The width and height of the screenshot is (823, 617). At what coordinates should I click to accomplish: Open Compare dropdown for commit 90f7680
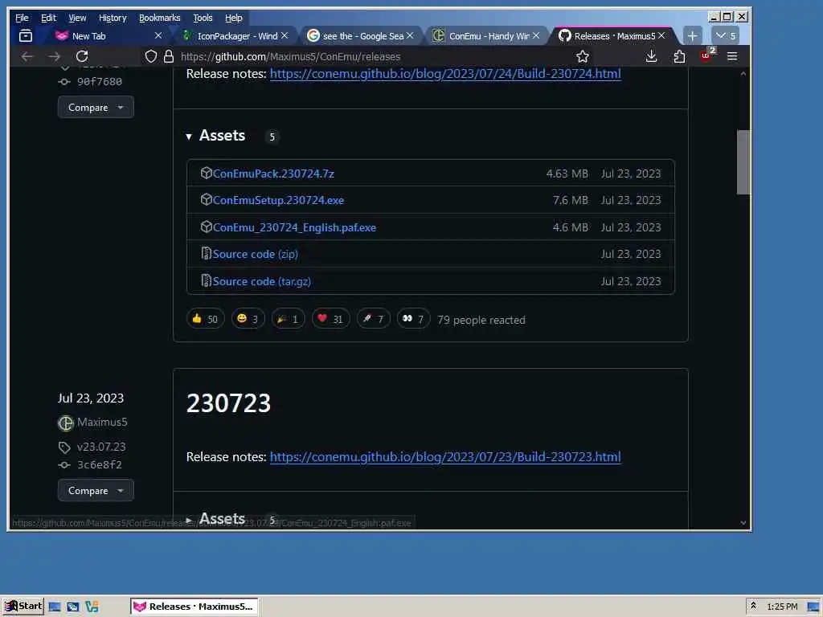(x=96, y=107)
